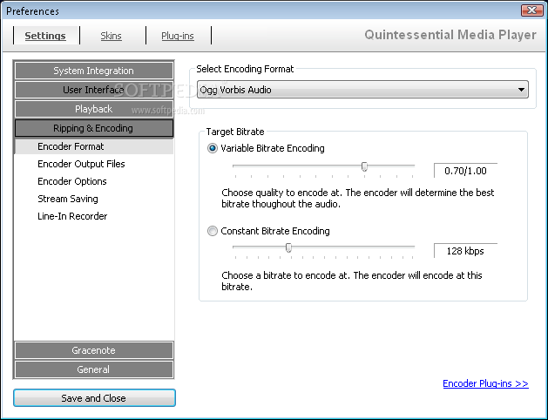The image size is (548, 420).
Task: Follow the Encoder Plug-ins >> link
Action: (x=485, y=383)
